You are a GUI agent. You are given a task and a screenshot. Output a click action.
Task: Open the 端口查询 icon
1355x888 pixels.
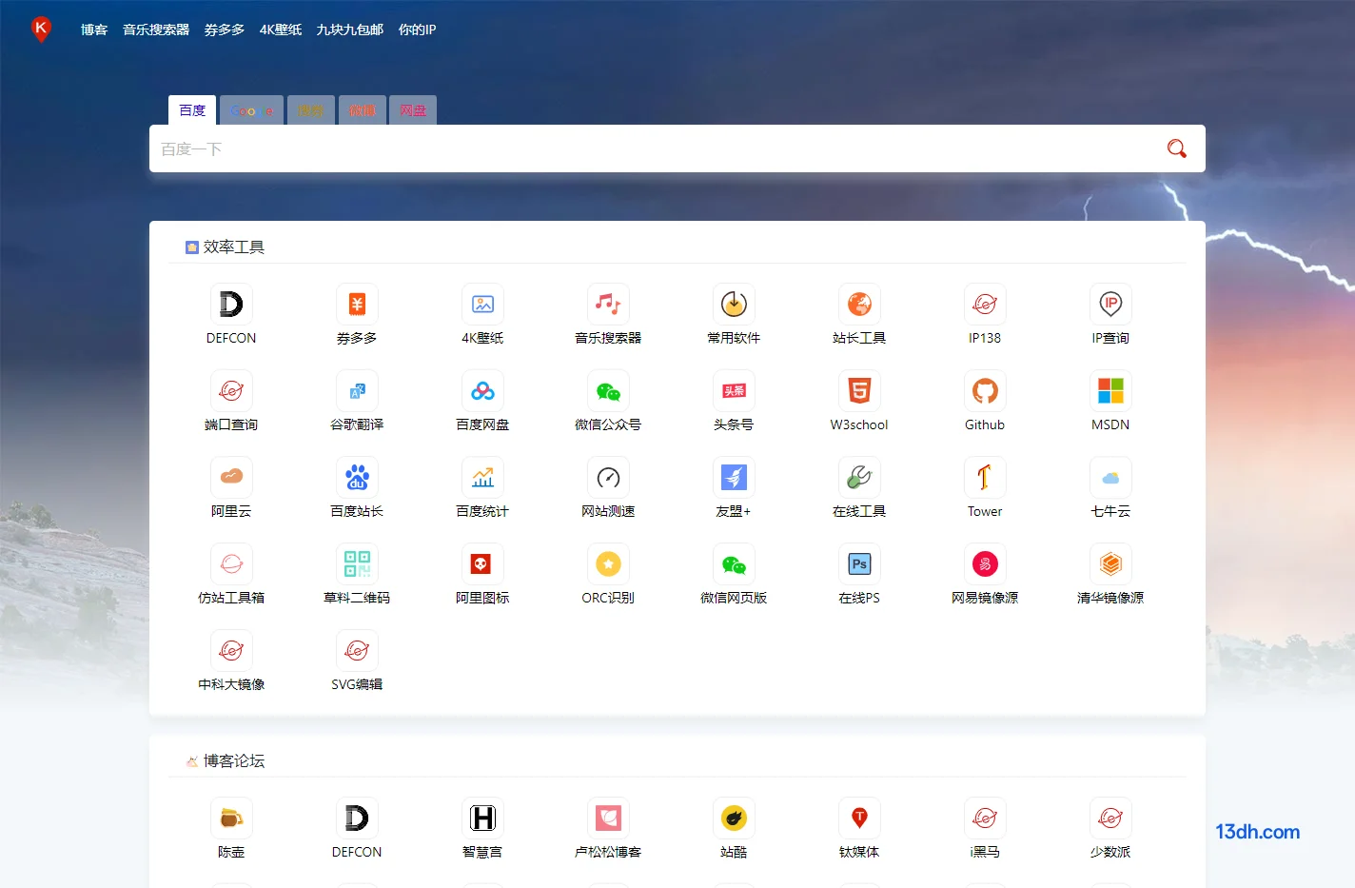[231, 391]
